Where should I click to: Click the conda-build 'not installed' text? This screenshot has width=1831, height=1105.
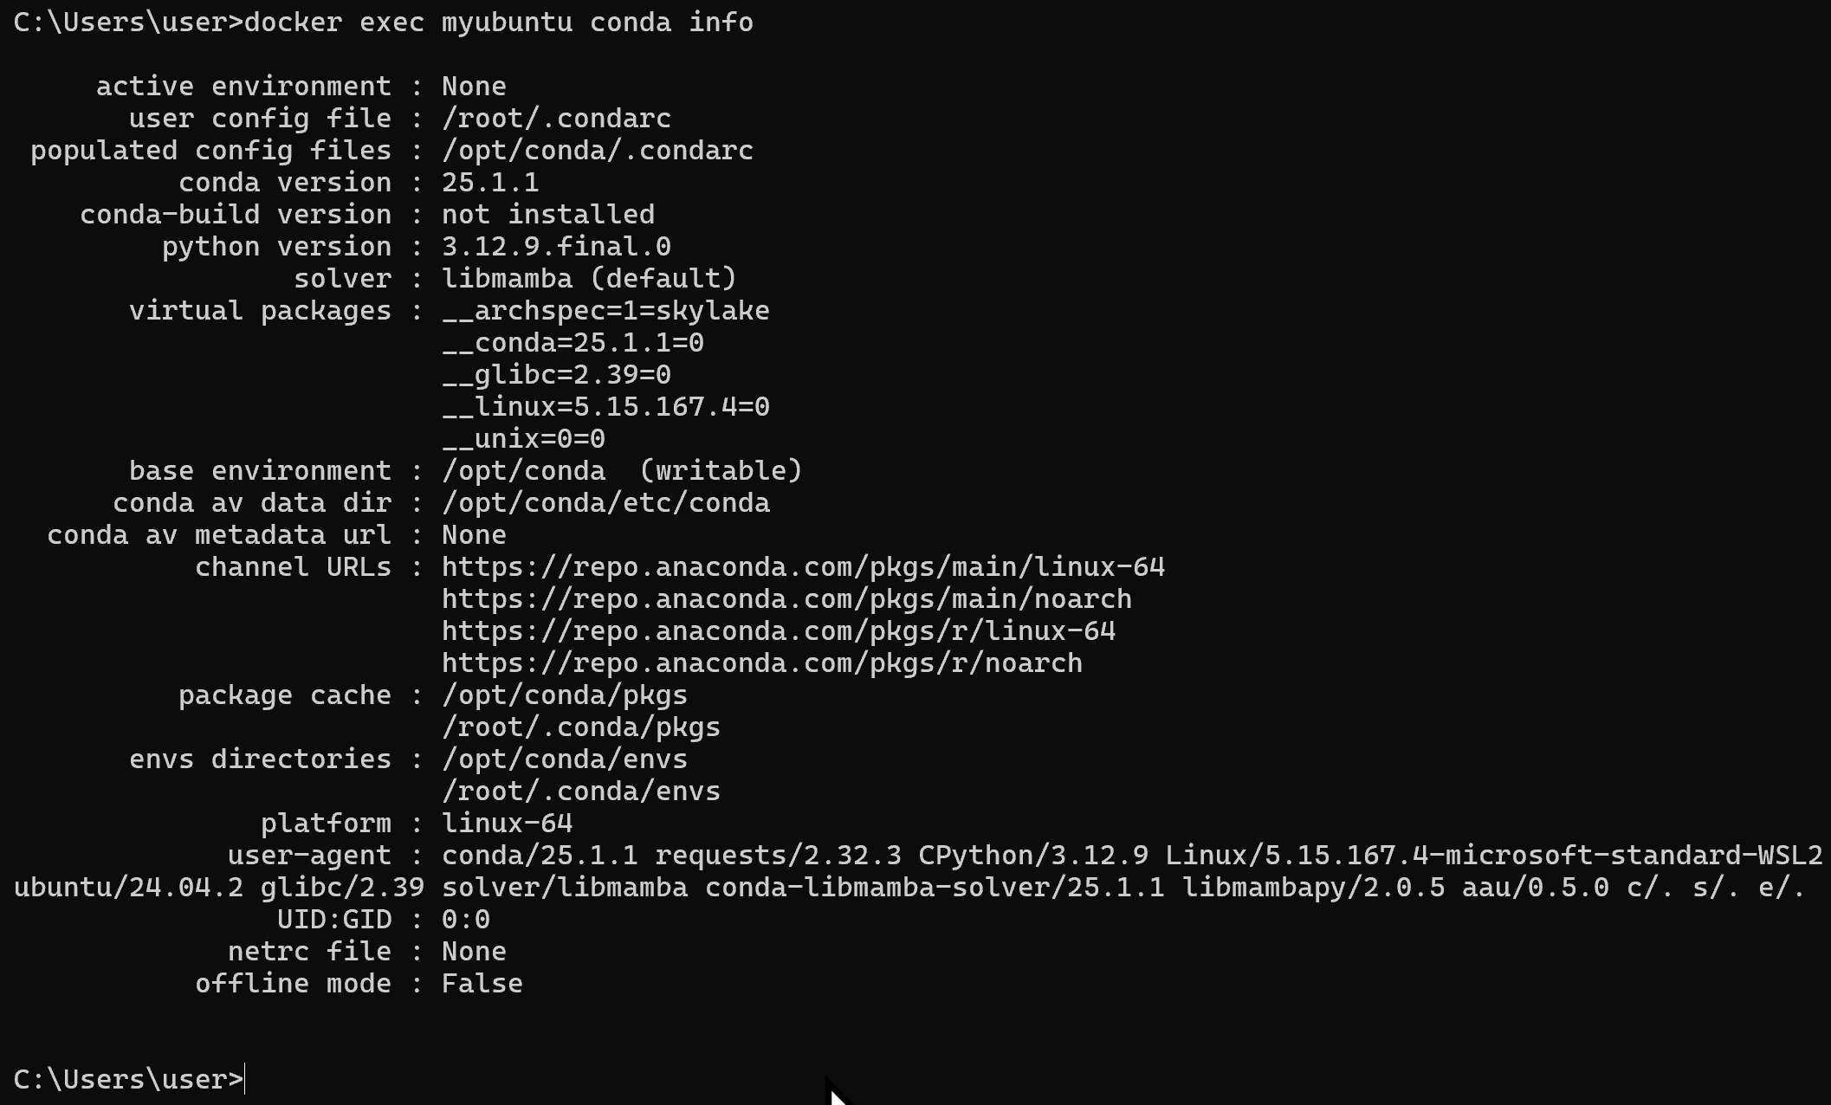[548, 215]
